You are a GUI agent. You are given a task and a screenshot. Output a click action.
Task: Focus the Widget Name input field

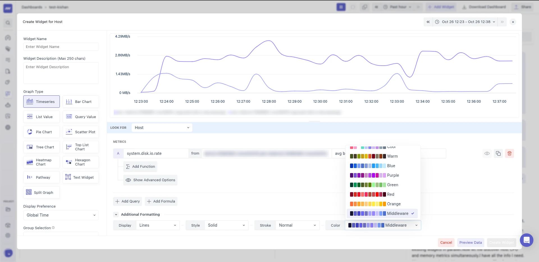(61, 47)
